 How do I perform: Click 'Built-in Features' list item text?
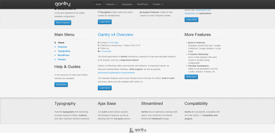(x=197, y=43)
